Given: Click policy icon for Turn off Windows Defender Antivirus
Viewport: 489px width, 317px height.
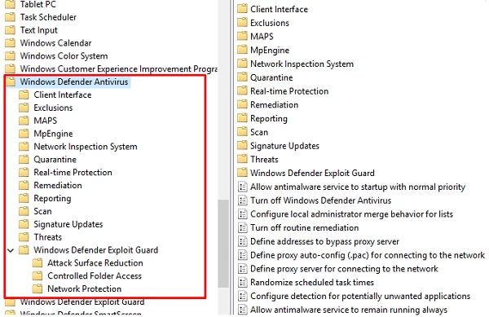Looking at the screenshot, I should (x=242, y=200).
